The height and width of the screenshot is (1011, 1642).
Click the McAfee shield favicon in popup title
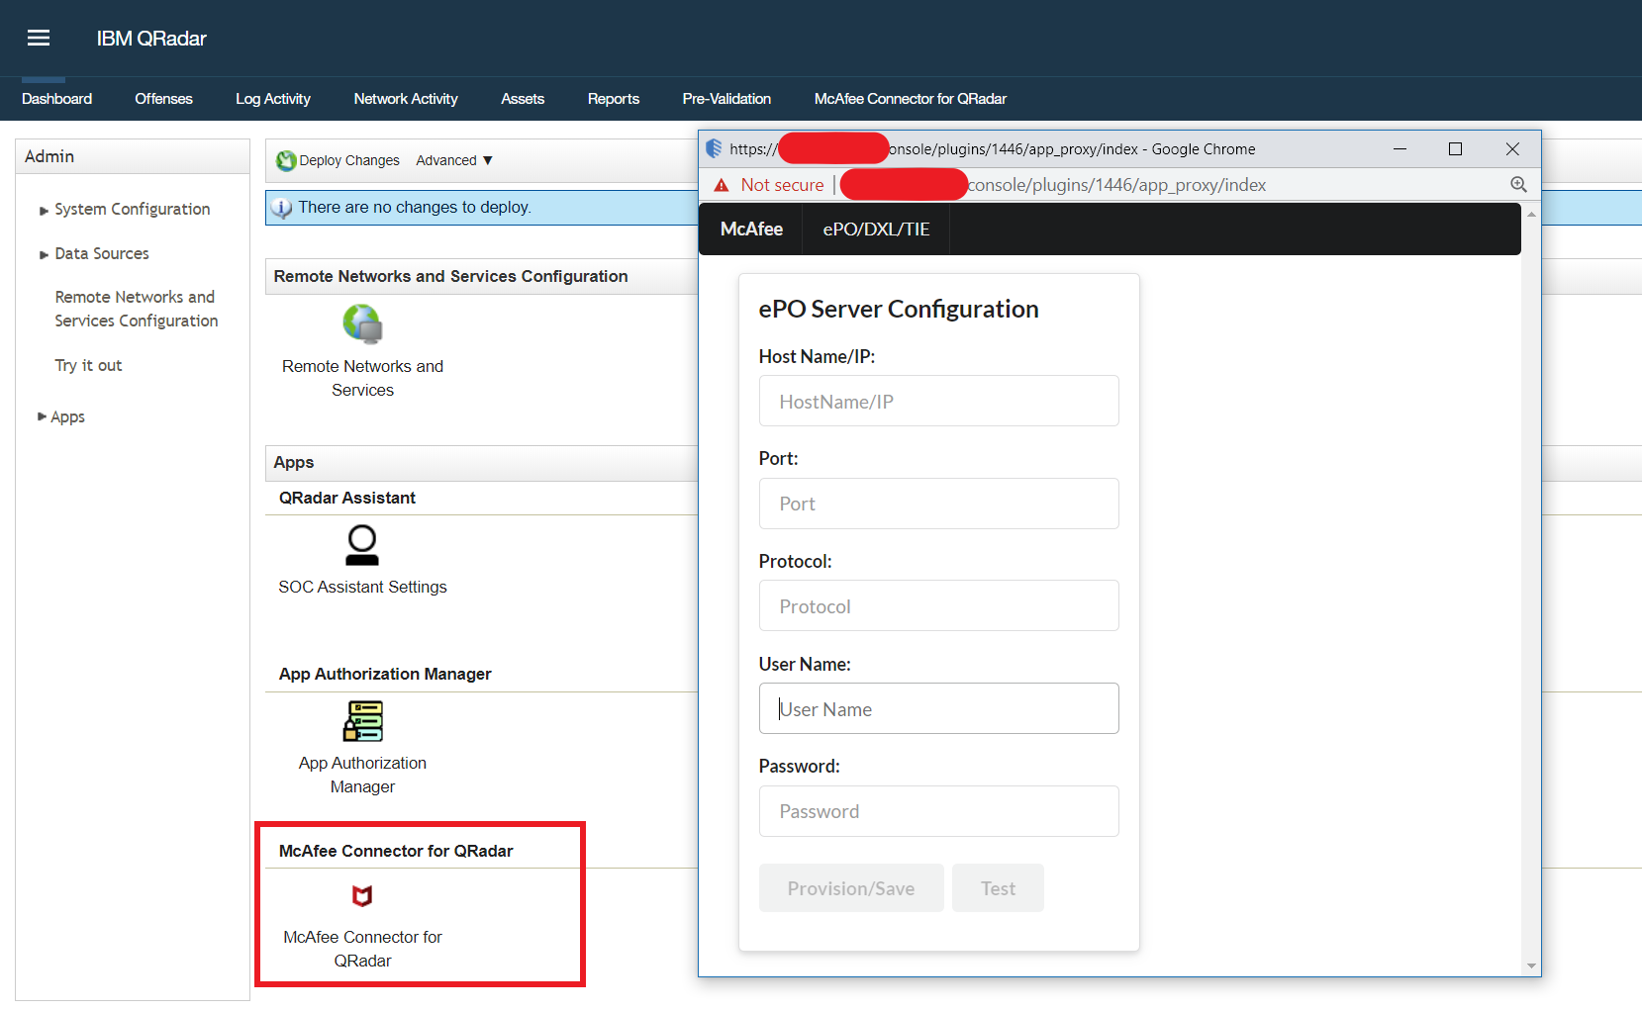714,148
